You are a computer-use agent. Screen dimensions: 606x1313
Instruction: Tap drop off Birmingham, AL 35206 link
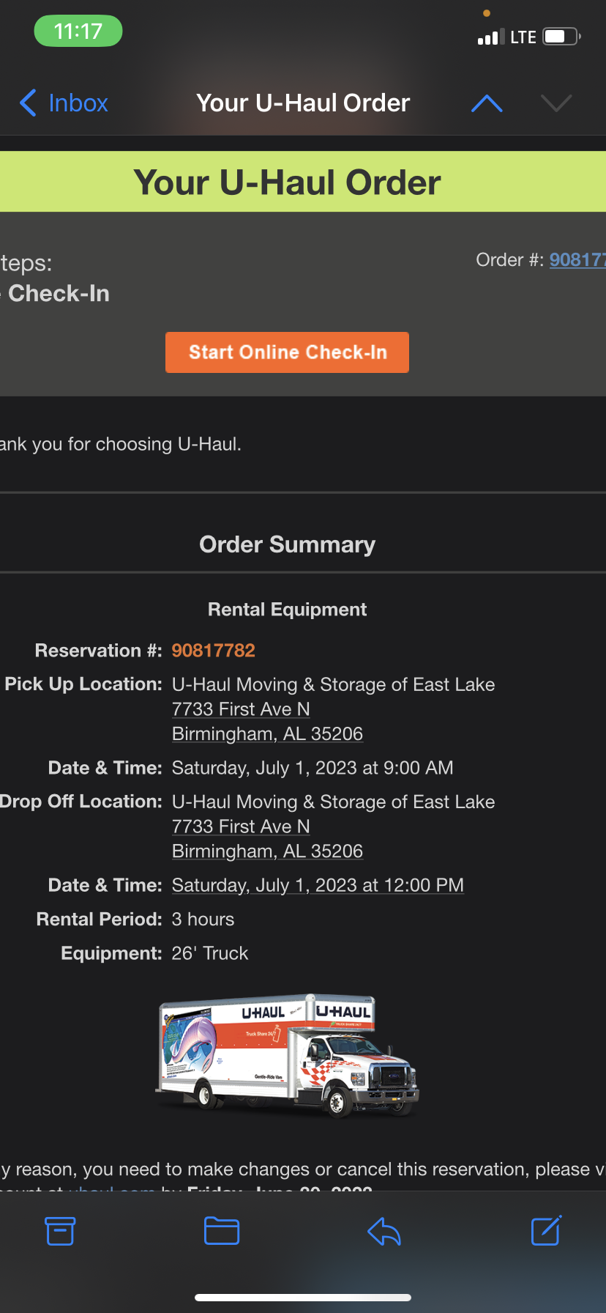267,851
